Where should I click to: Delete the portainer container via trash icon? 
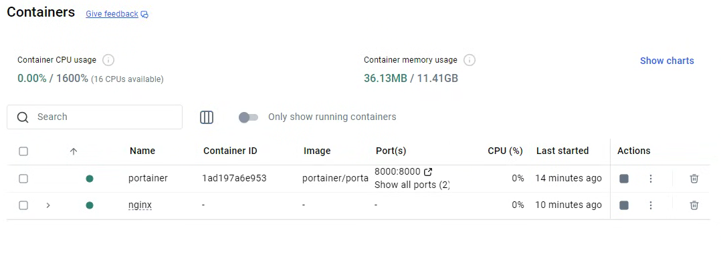click(694, 179)
